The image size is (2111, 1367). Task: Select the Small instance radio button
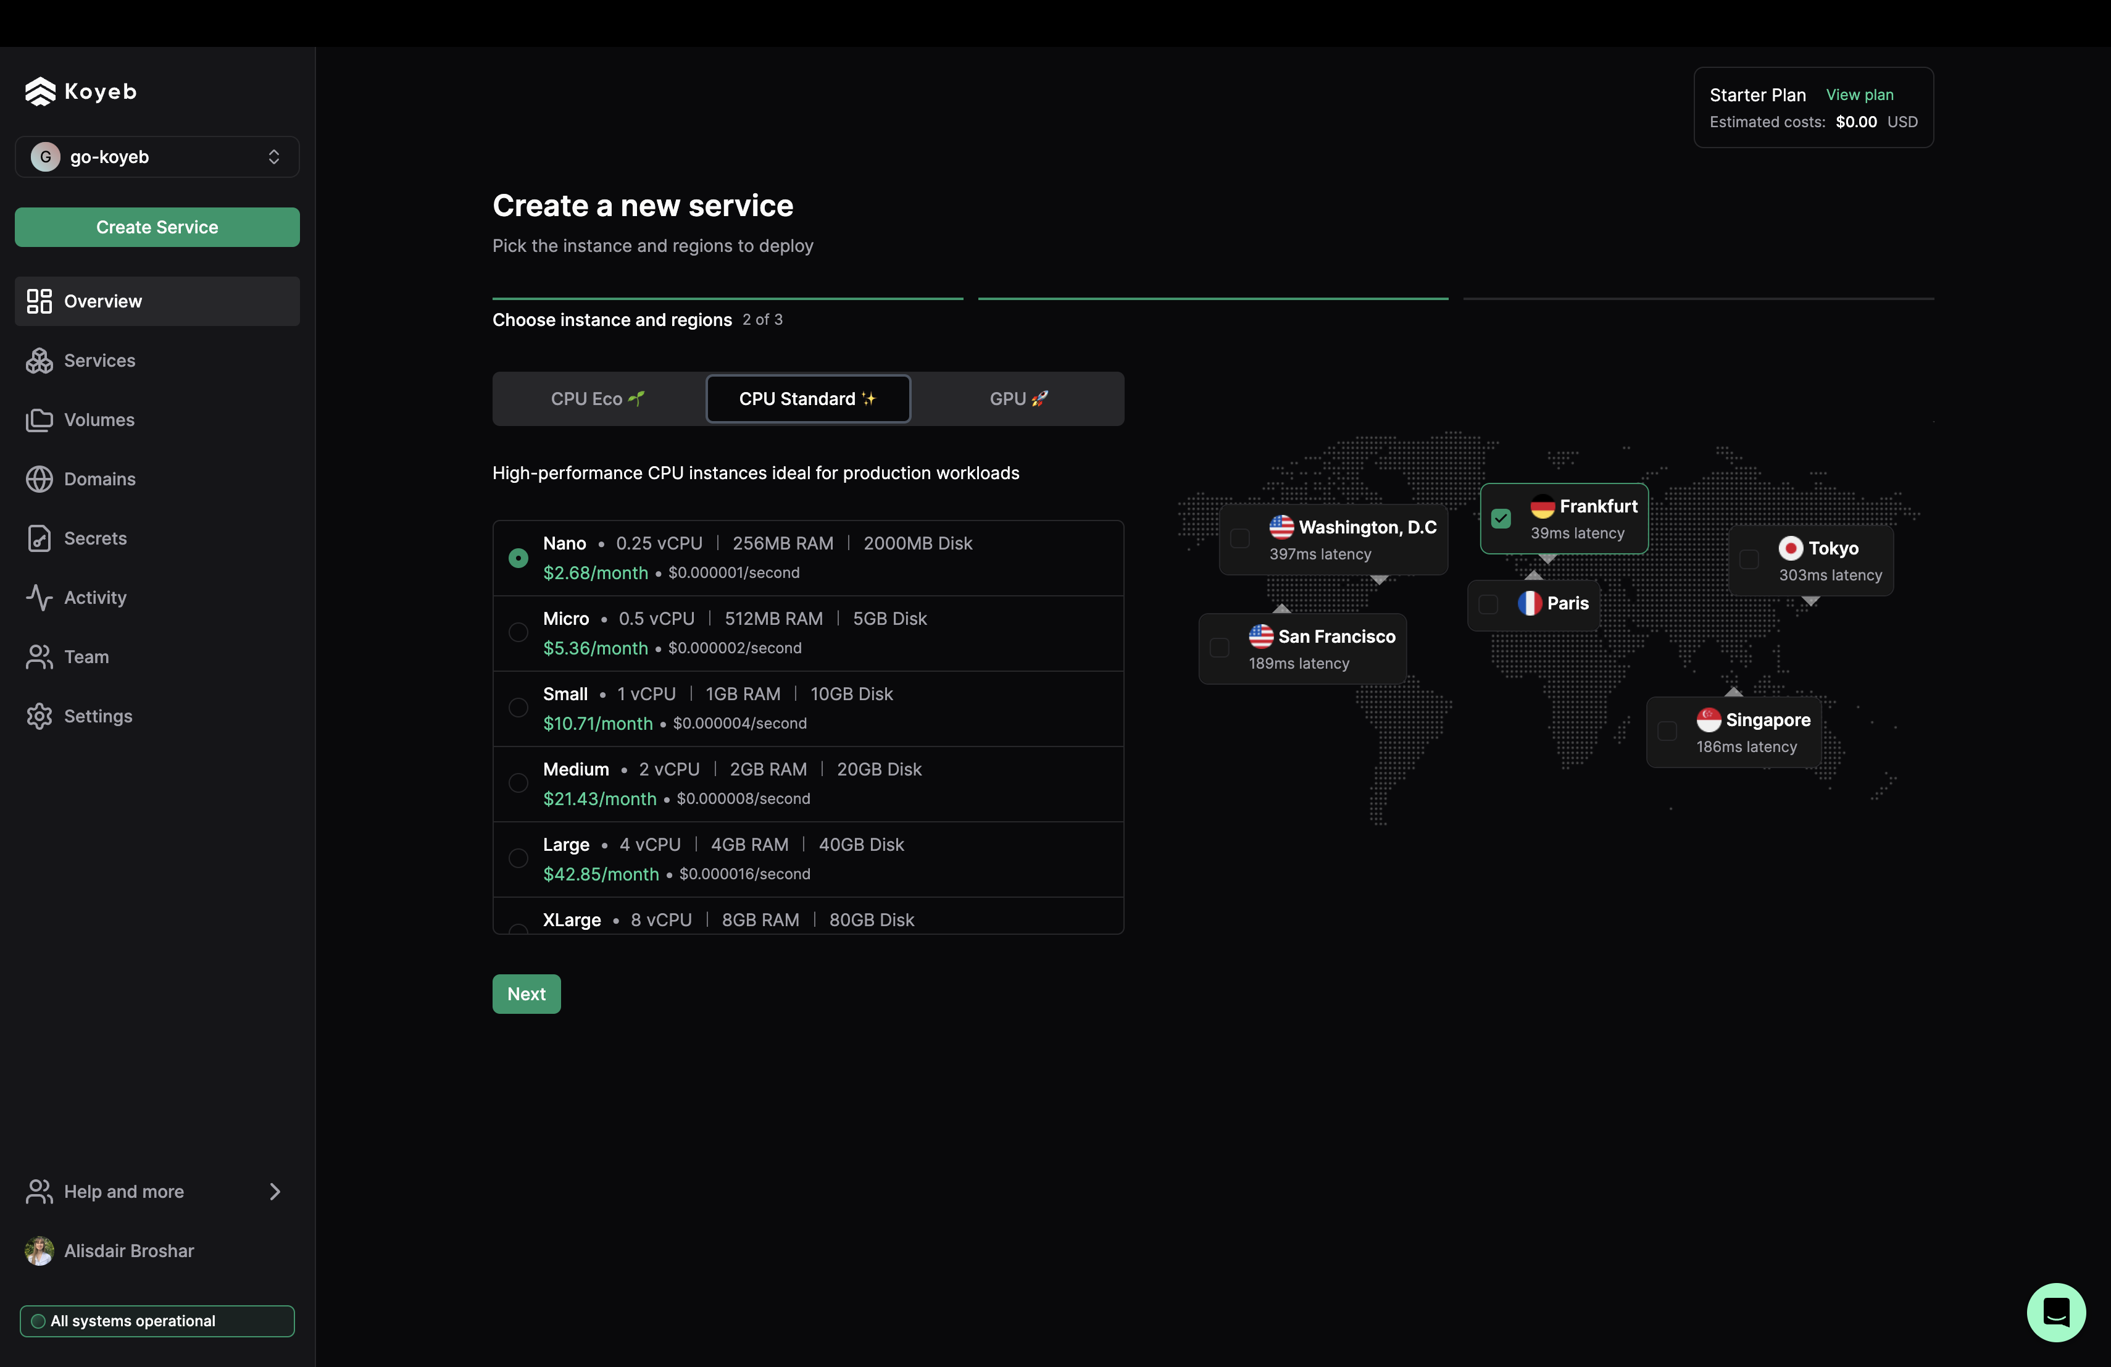coord(518,708)
